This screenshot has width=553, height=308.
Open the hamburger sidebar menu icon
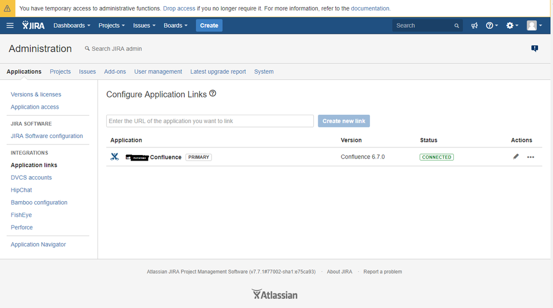click(10, 25)
